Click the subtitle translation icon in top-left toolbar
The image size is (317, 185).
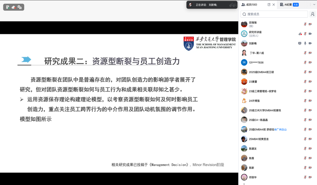click(20, 7)
